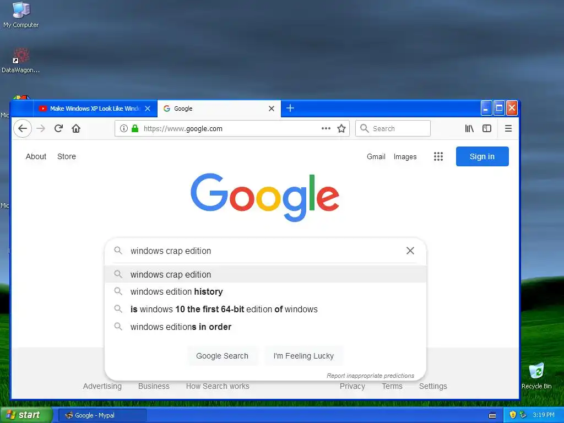Select the DataWagon desktop shortcut

(21, 61)
